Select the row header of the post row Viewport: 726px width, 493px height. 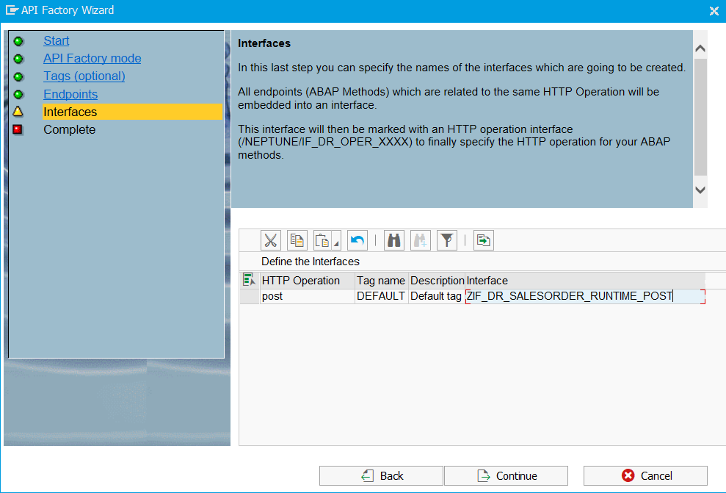point(250,296)
